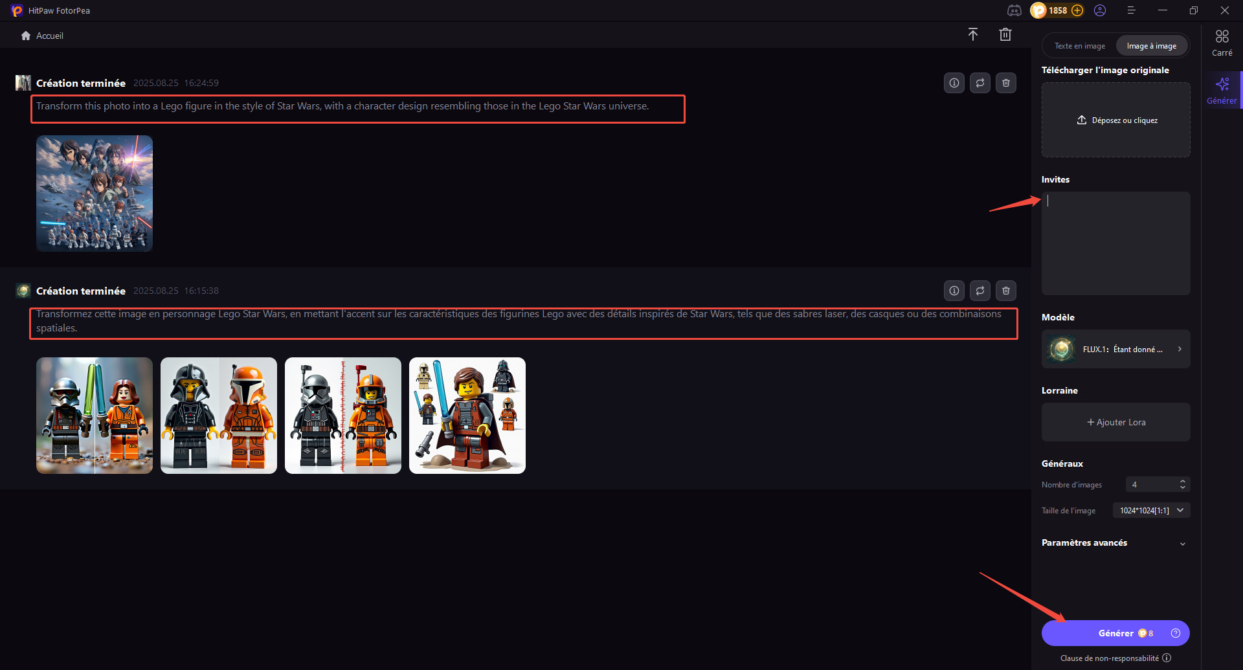This screenshot has width=1243, height=670.
Task: Select the Image à image tab
Action: (1151, 46)
